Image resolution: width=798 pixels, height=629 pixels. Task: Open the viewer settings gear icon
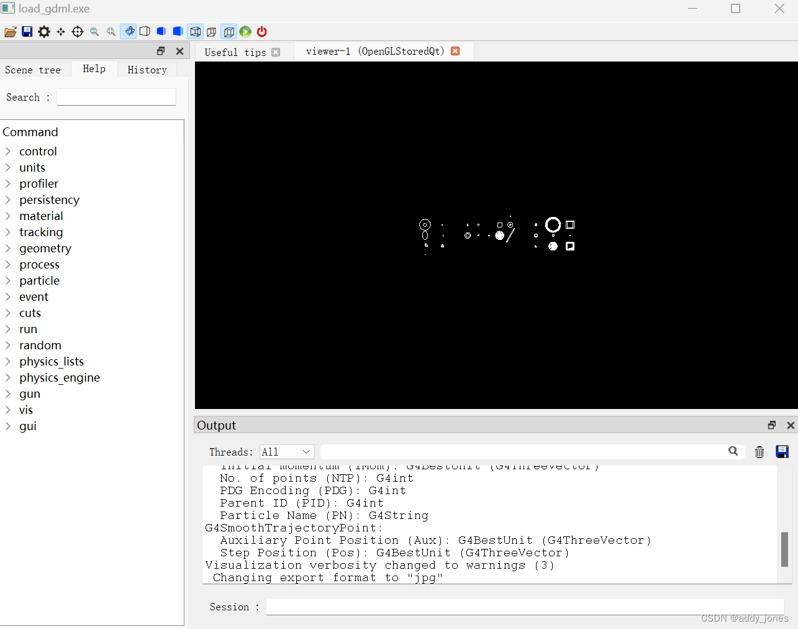tap(43, 31)
